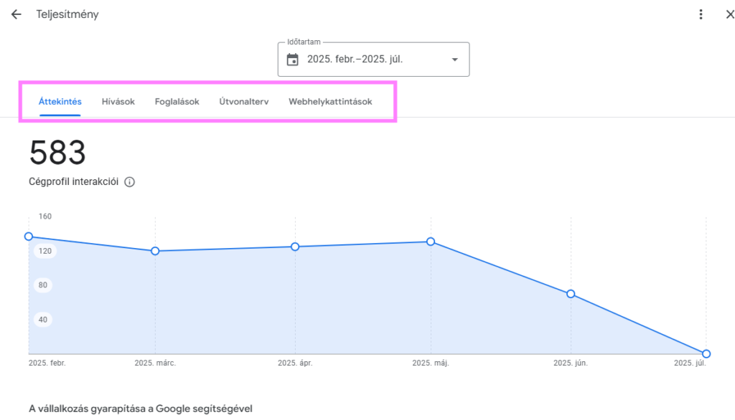Image resolution: width=735 pixels, height=420 pixels.
Task: Click the 120 axis label on chart
Action: tap(45, 251)
